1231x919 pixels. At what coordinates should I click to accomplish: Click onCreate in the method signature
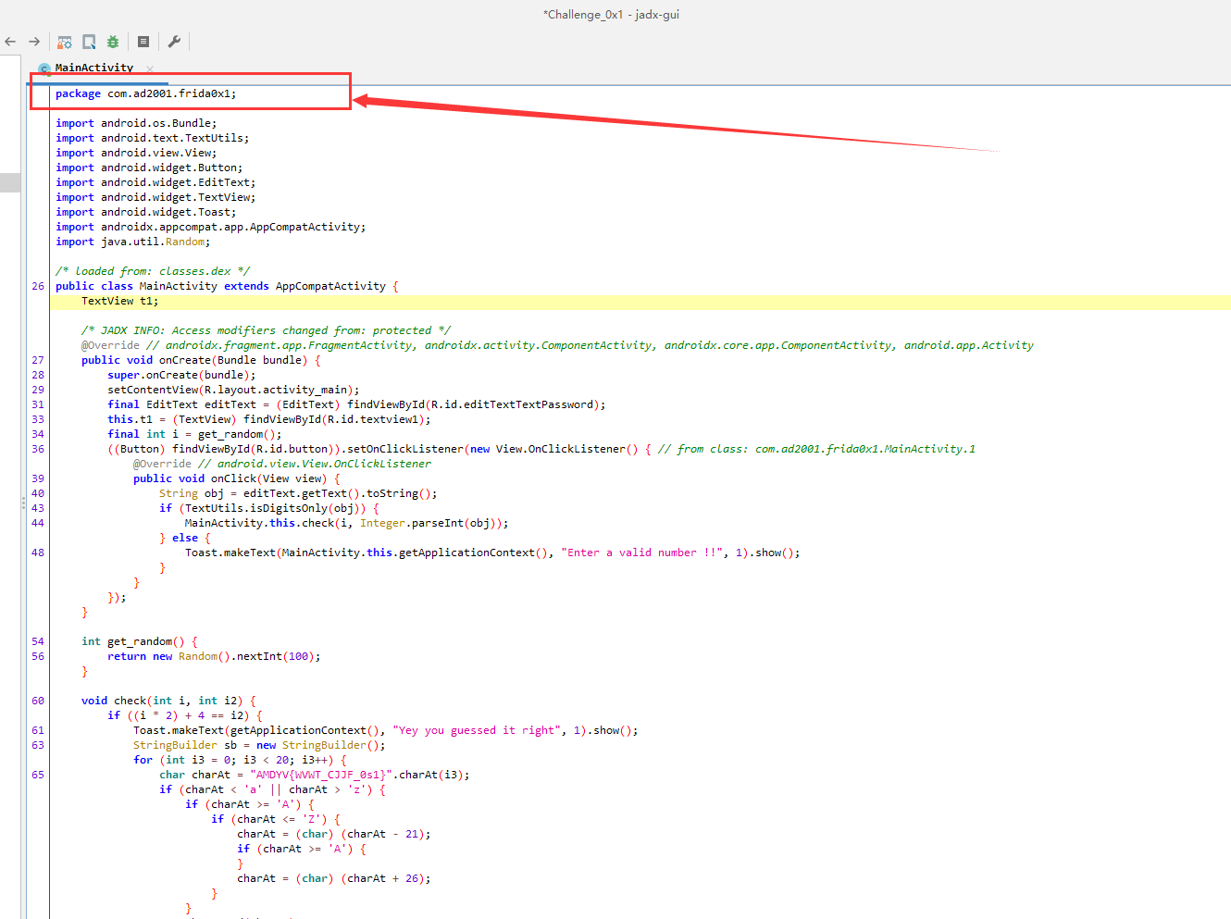[x=185, y=360]
